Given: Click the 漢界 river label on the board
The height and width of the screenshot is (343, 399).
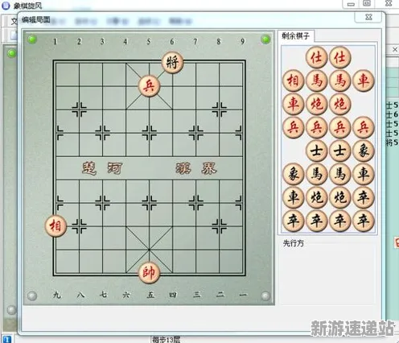Looking at the screenshot, I should [x=196, y=168].
